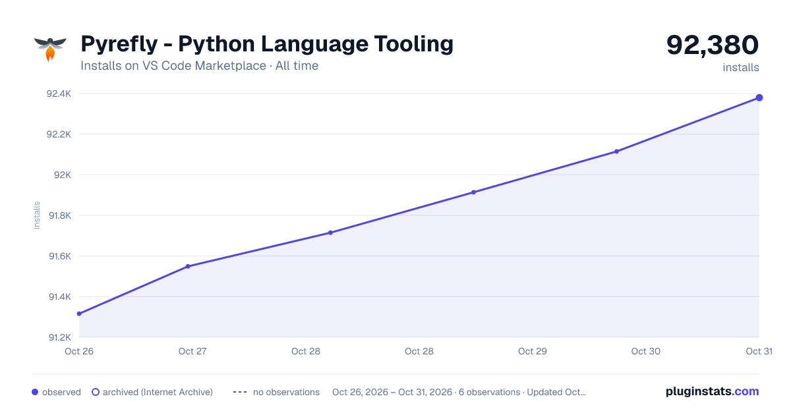This screenshot has width=791, height=415.
Task: Click the Oct 31 data point on the chart
Action: click(759, 97)
